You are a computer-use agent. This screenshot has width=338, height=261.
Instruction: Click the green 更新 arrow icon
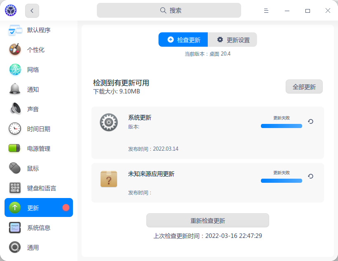(15, 207)
